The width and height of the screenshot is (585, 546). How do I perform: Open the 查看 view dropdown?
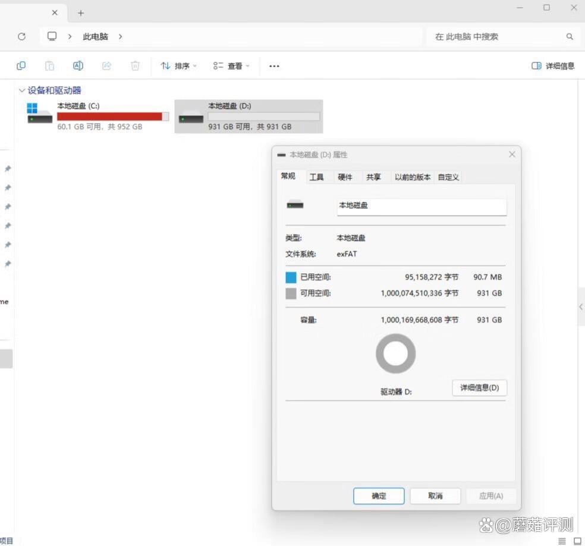pos(231,65)
